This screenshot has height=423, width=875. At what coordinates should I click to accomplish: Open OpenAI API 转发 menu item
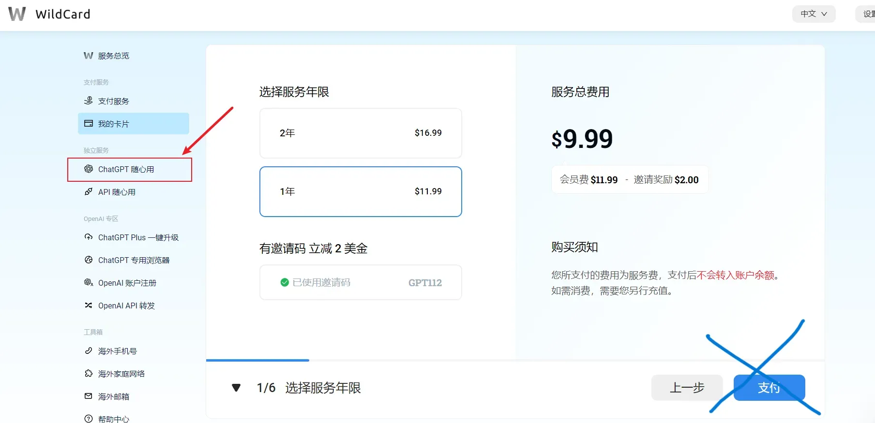pyautogui.click(x=134, y=306)
